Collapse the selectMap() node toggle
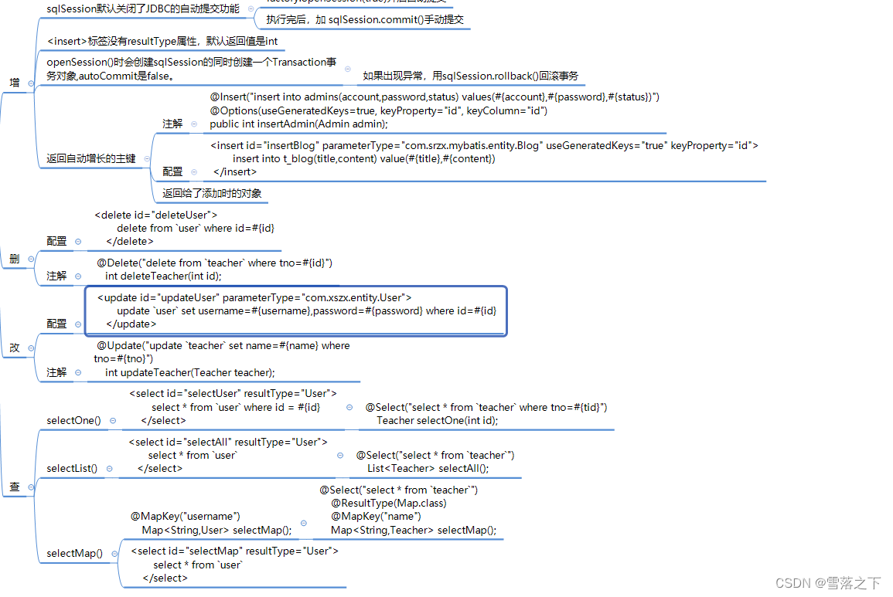The image size is (893, 597). point(114,554)
